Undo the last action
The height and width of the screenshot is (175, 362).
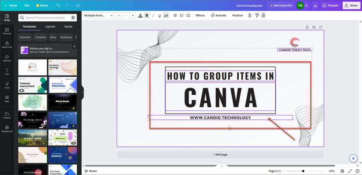click(58, 5)
